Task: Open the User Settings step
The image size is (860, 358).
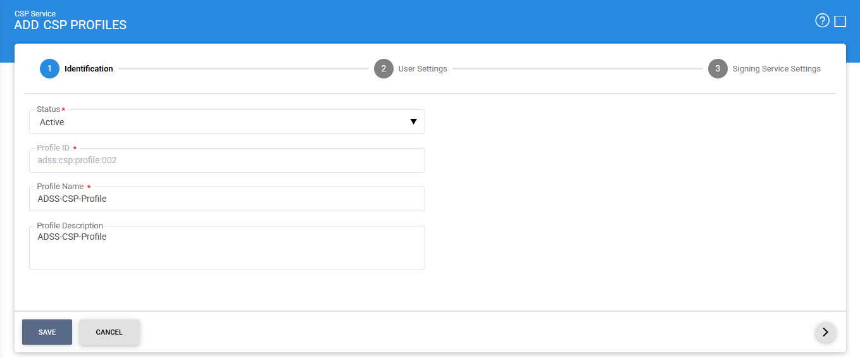Action: click(x=422, y=69)
